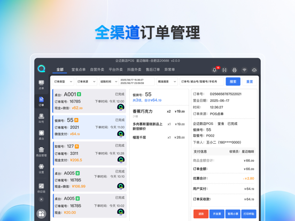Click orange badge beside 餐牌号 55
Viewport: 295px width, 221px height.
click(76, 120)
